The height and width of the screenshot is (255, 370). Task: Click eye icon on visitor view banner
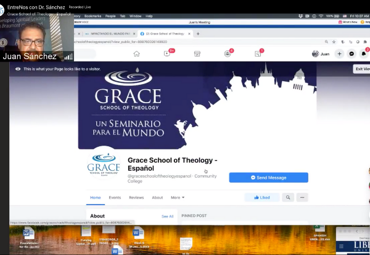pos(18,69)
